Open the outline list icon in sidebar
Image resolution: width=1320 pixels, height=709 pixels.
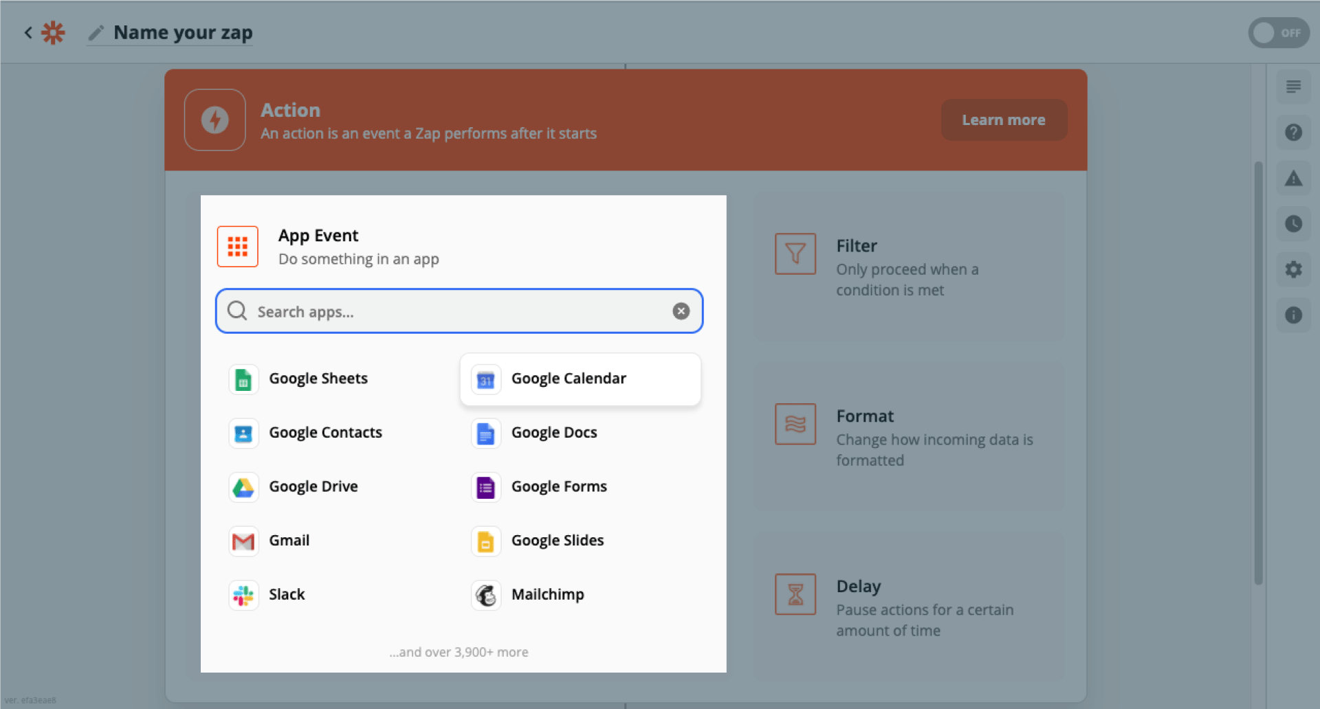point(1293,87)
